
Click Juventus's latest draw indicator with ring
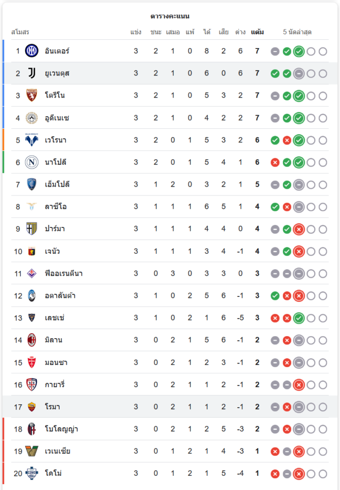coord(299,73)
